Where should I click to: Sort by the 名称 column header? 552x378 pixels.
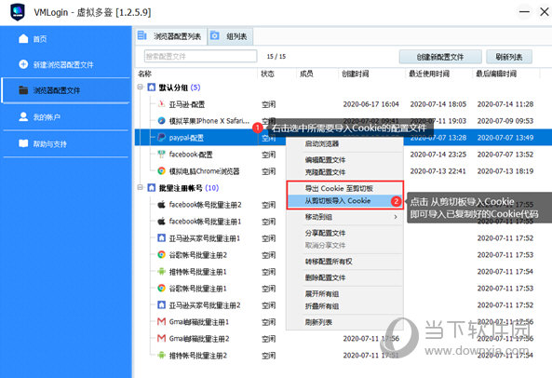click(144, 74)
